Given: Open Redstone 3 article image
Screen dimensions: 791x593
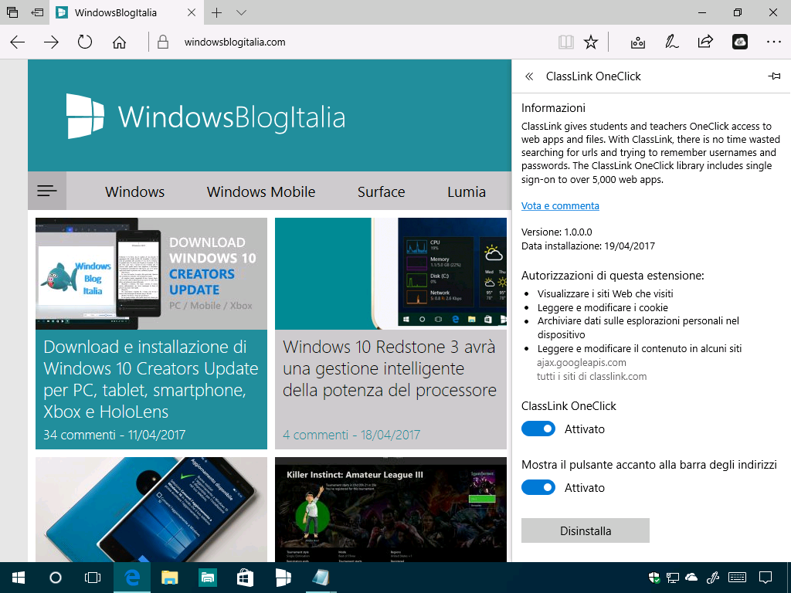Looking at the screenshot, I should 390,274.
